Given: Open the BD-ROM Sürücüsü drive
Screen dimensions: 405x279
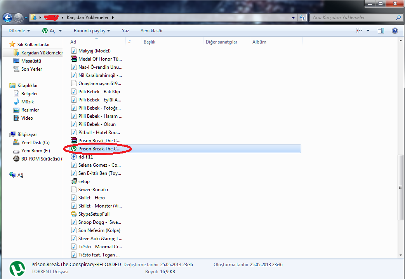Looking at the screenshot, I should pyautogui.click(x=38, y=159).
